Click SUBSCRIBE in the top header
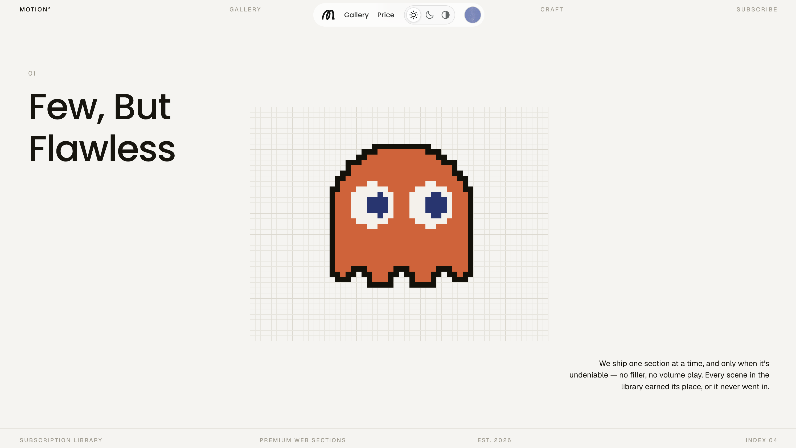This screenshot has height=448, width=796. [757, 9]
